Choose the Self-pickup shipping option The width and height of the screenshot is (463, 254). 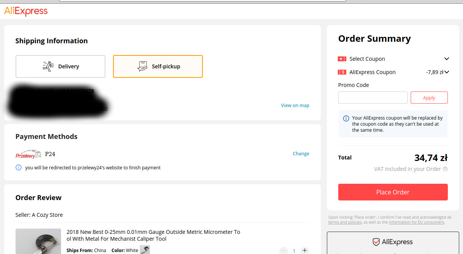click(158, 66)
